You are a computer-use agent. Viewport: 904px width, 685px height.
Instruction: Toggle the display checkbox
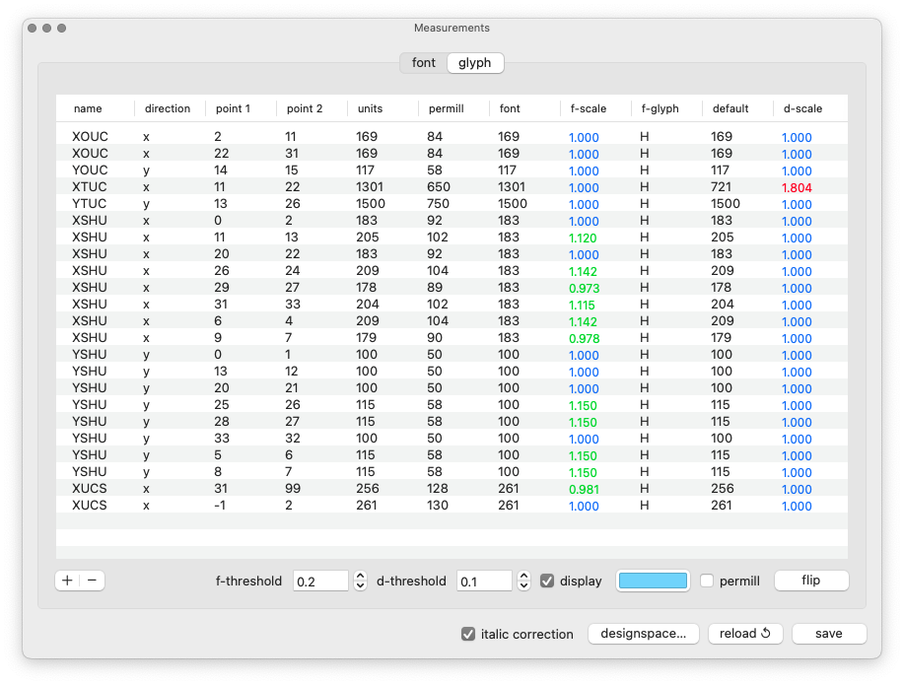click(x=547, y=581)
